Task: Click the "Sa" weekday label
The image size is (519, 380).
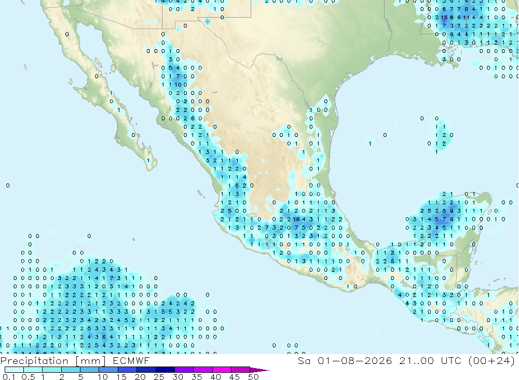Action: [304, 360]
